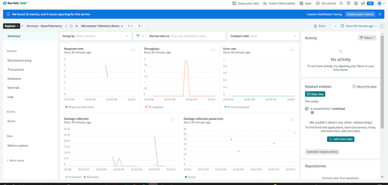Click Services - OpenTelemetry breadcrumb

point(44,26)
